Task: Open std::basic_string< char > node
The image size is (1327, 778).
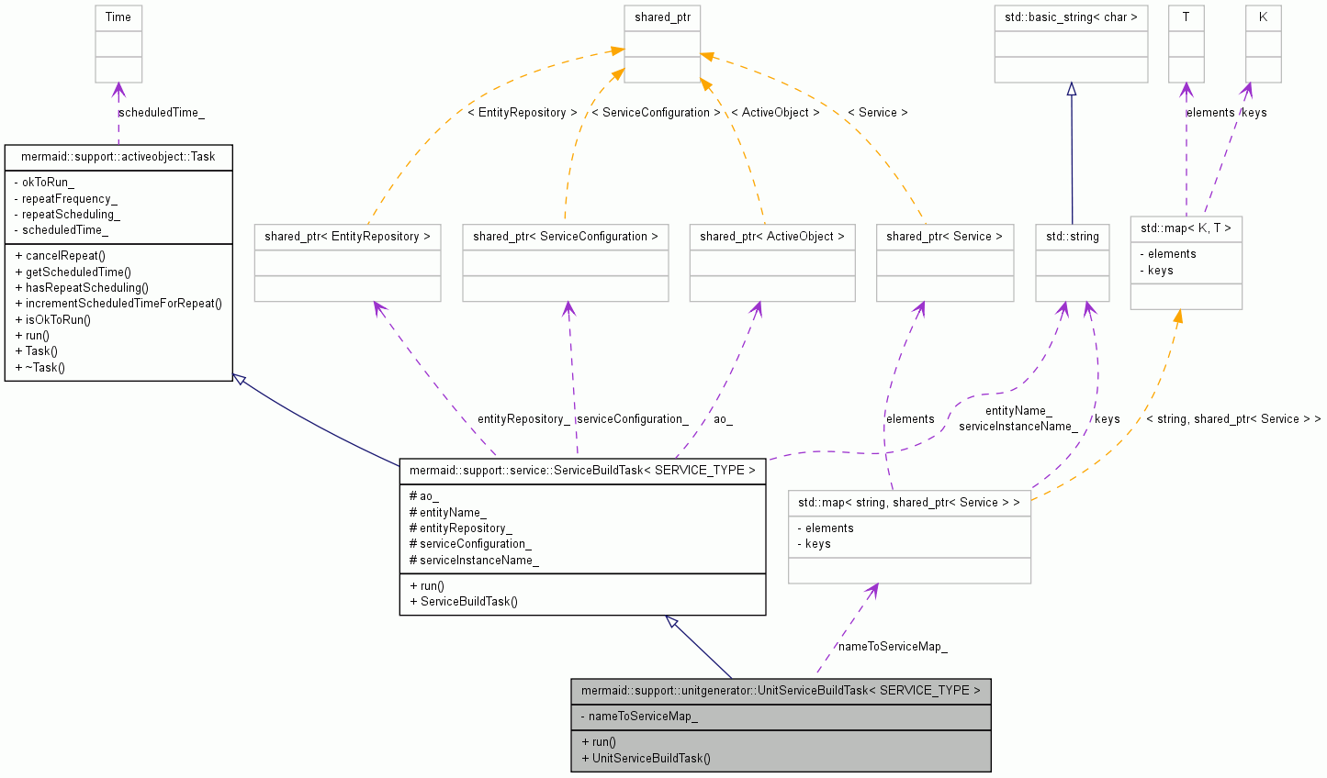Action: (1071, 43)
